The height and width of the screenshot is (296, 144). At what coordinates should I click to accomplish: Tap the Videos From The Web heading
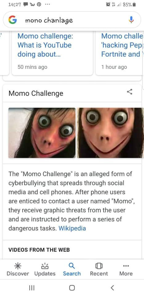pyautogui.click(x=39, y=250)
